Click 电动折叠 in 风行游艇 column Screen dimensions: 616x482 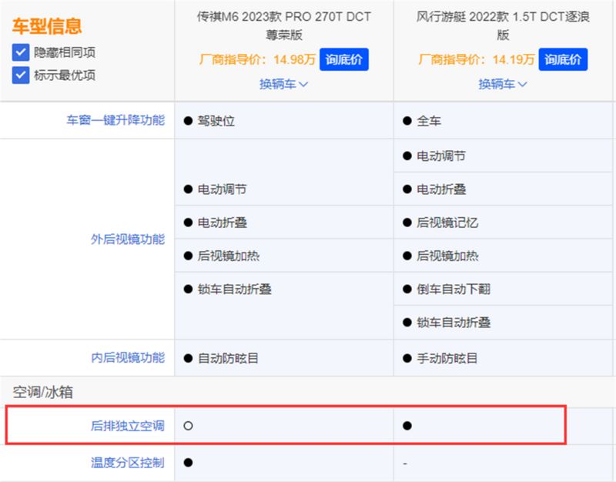coord(441,189)
